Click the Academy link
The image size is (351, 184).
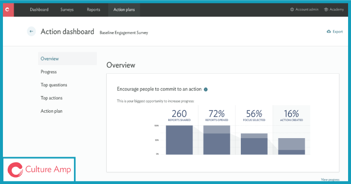click(x=334, y=9)
